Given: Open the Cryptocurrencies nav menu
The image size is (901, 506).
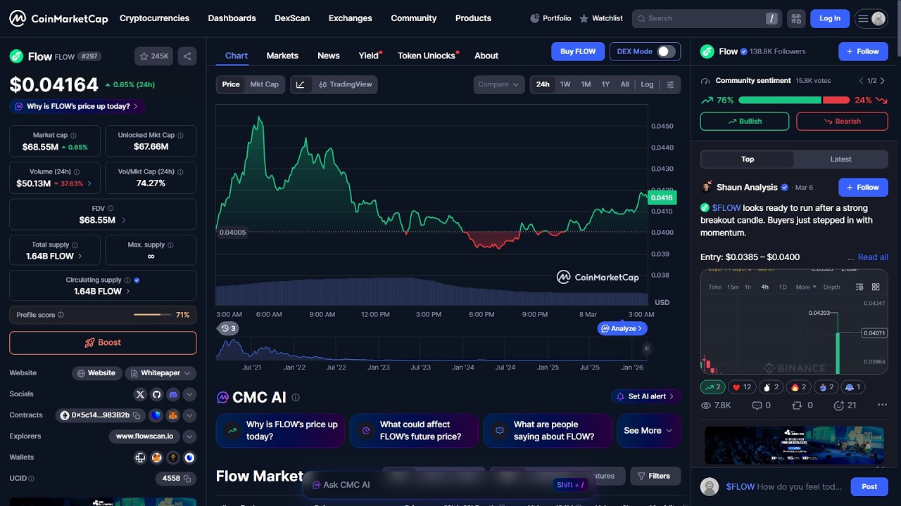Looking at the screenshot, I should coord(154,18).
